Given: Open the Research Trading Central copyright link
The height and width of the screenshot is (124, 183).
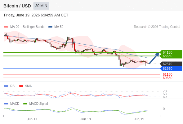Looking at the screenshot, I should (157, 27).
